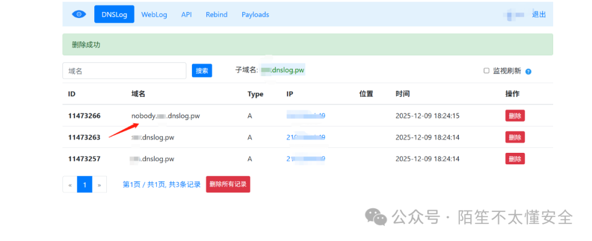Delete record 11473266
The image size is (592, 241).
pos(515,116)
